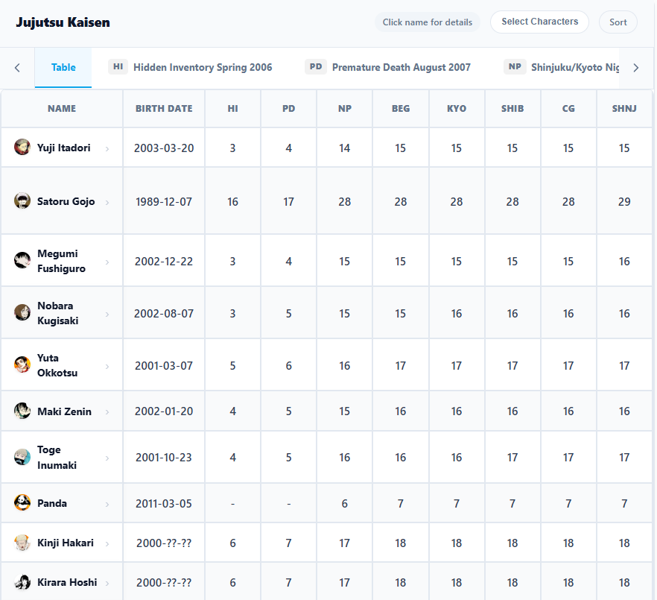
Task: Click the BEG column header
Action: pos(401,109)
